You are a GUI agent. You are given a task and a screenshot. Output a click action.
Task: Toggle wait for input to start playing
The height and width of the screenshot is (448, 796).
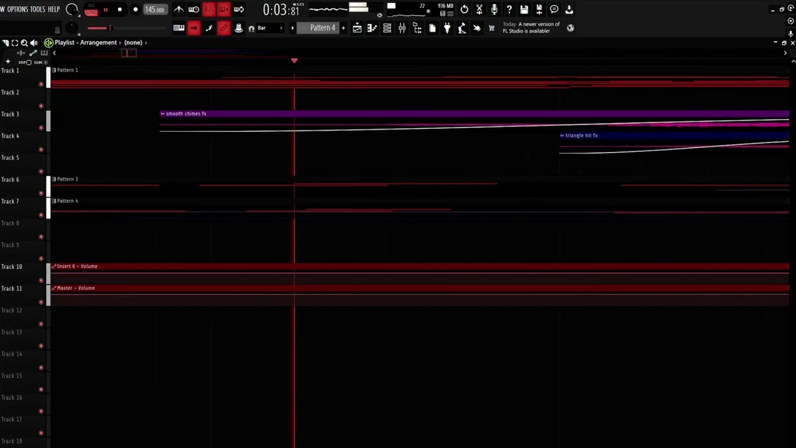coord(194,9)
